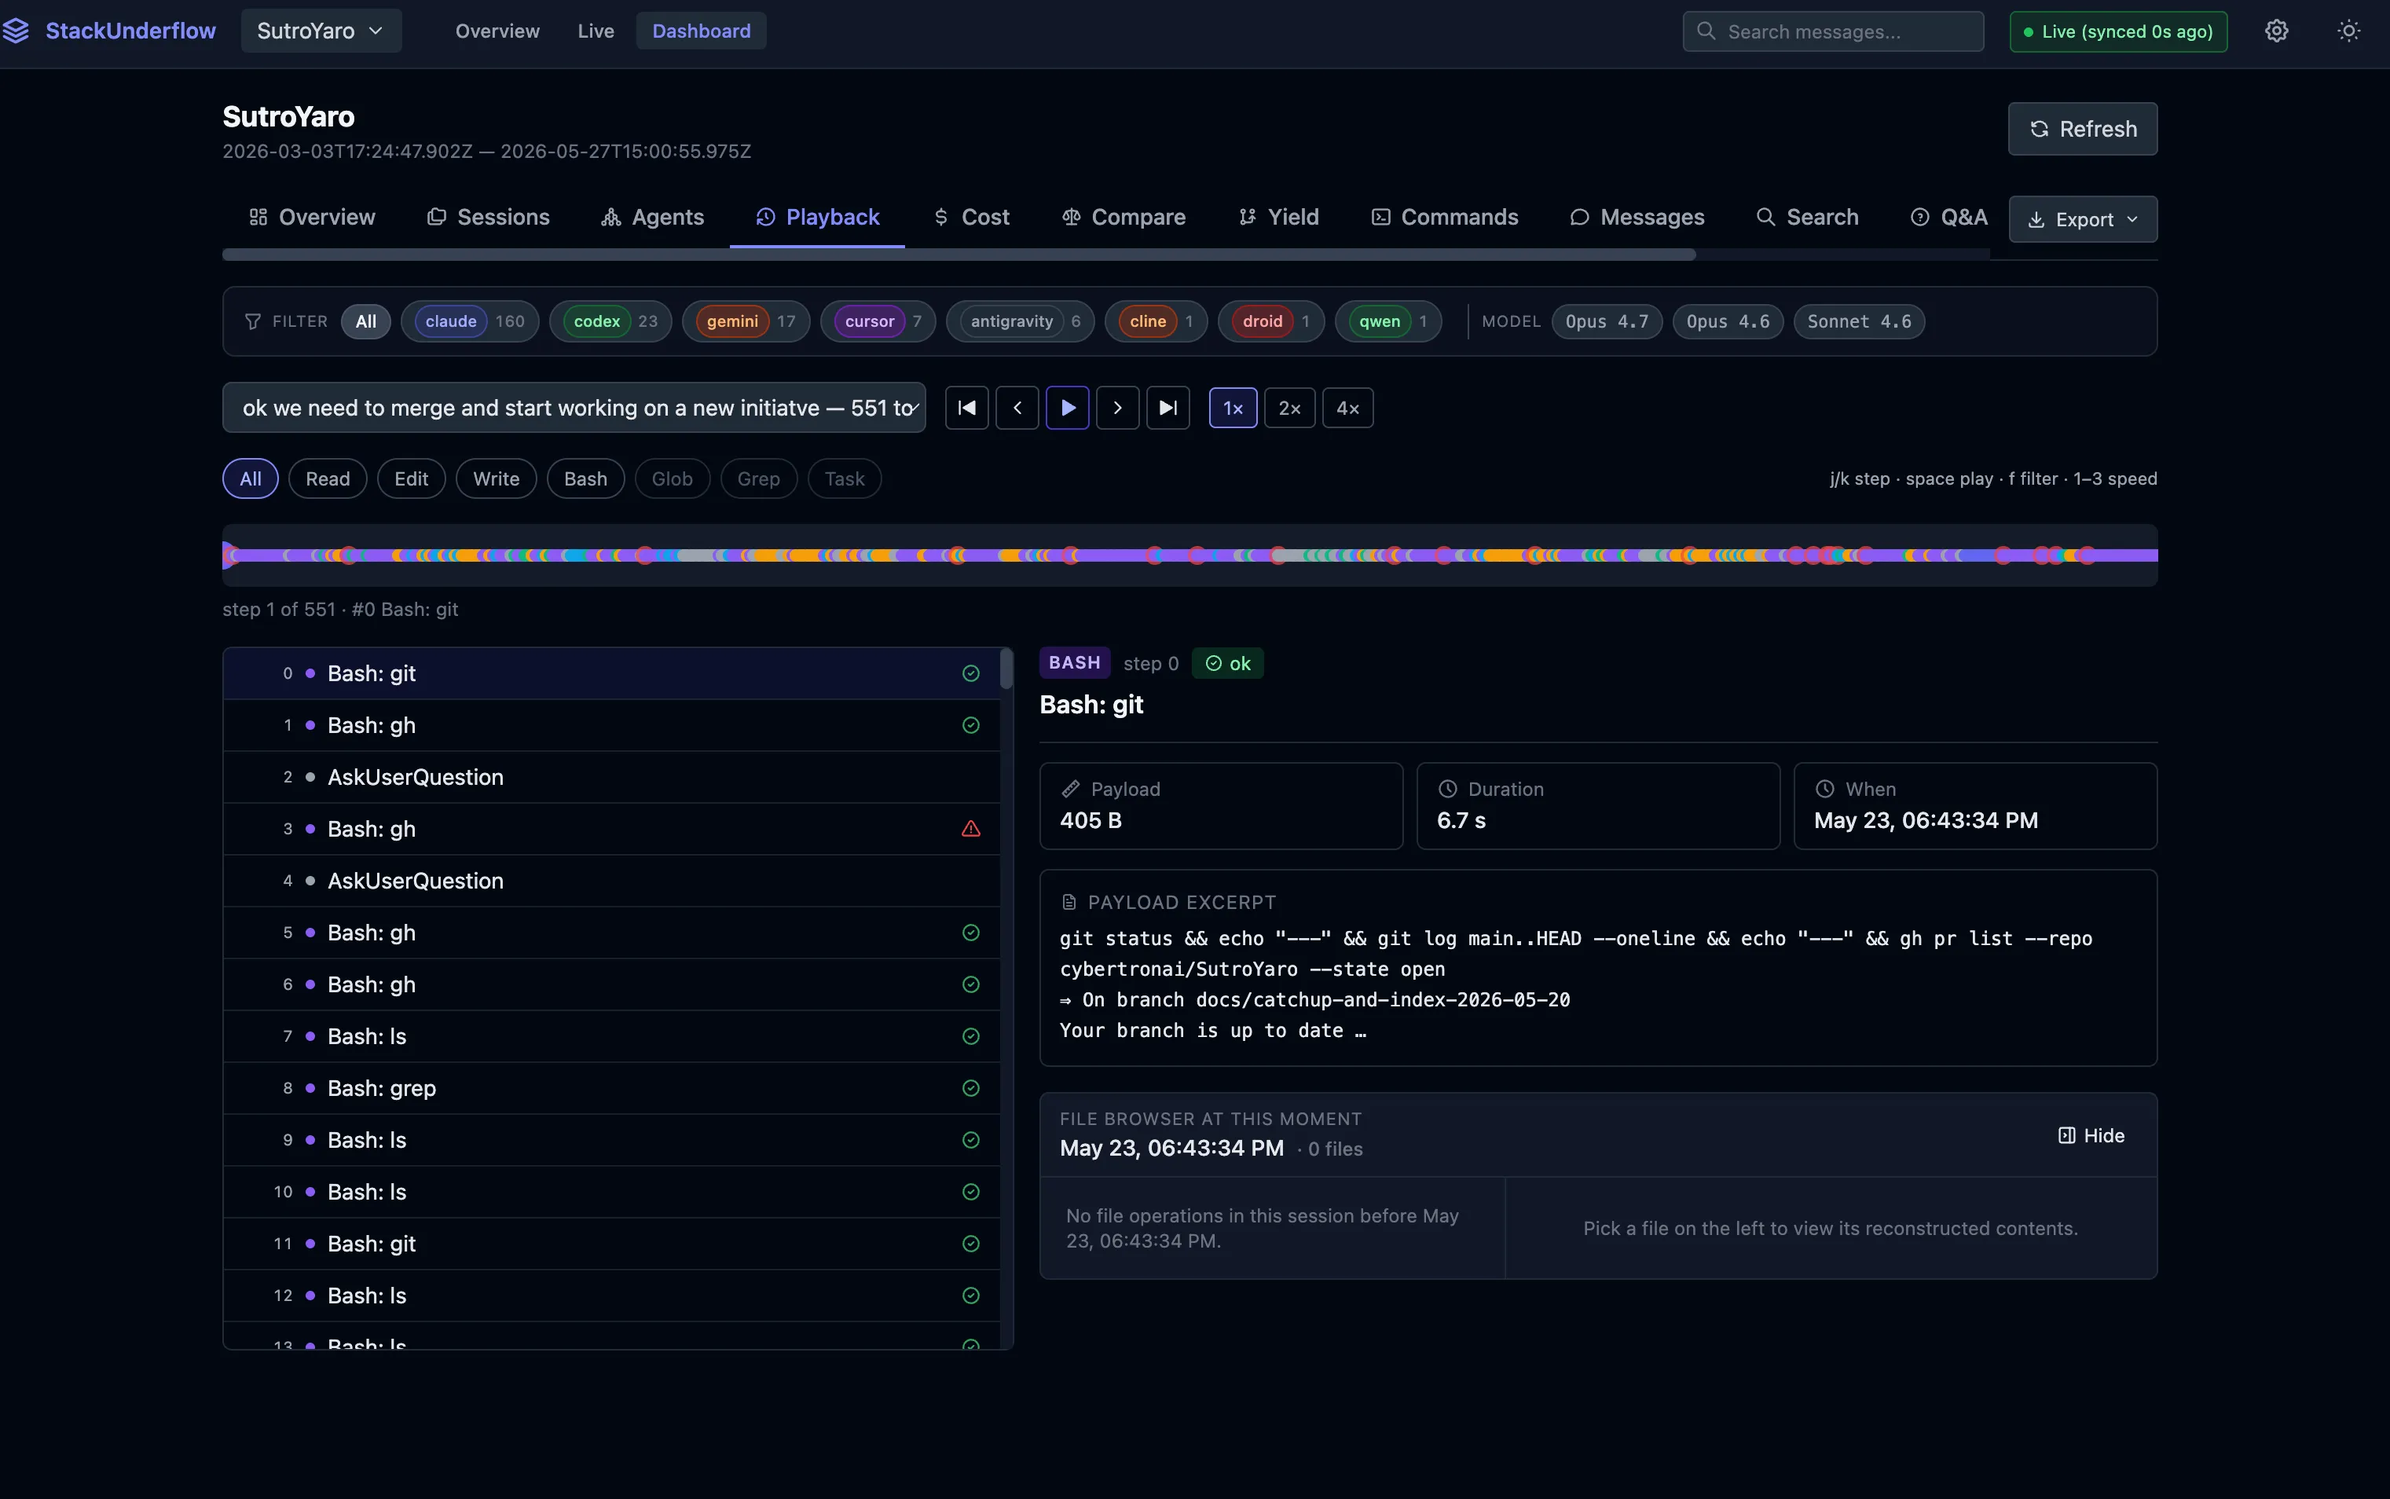Viewport: 2390px width, 1499px height.
Task: Click the StackUnderflow logo icon
Action: coord(16,31)
